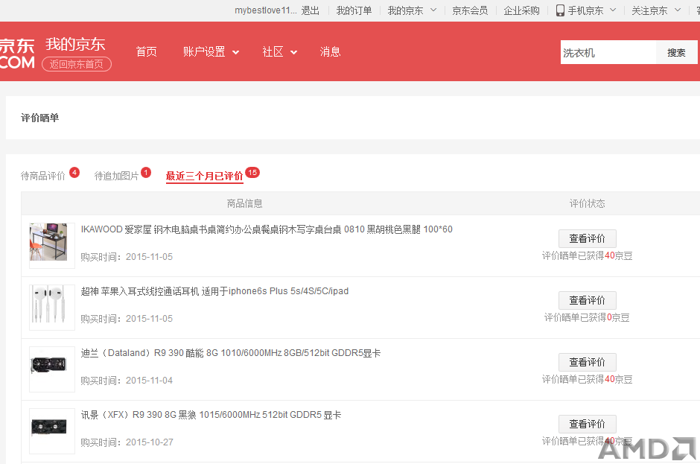
Task: Click the phone icon beside 手机京东
Action: tap(560, 10)
